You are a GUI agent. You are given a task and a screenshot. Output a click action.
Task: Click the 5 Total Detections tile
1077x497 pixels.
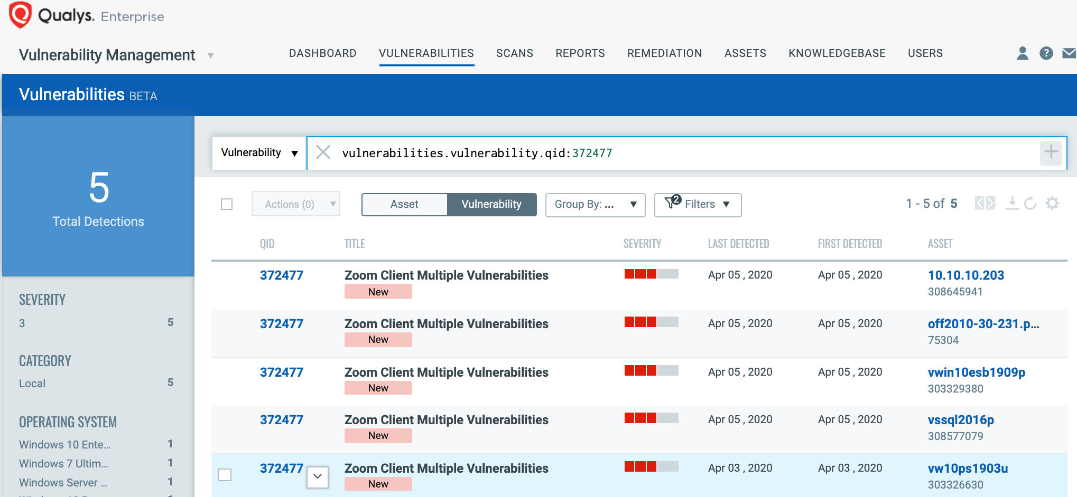pyautogui.click(x=98, y=196)
